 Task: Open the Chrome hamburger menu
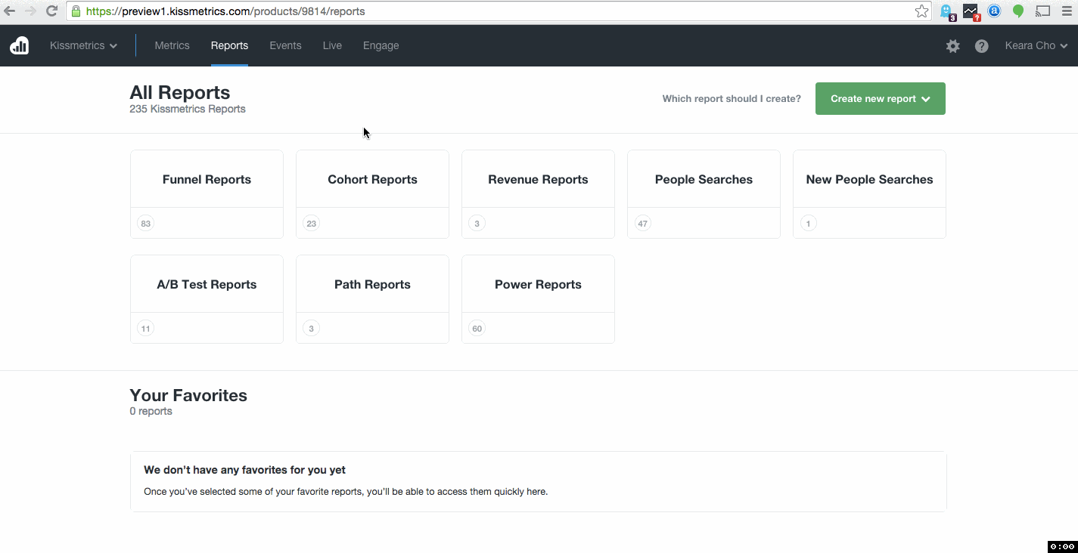(1066, 11)
